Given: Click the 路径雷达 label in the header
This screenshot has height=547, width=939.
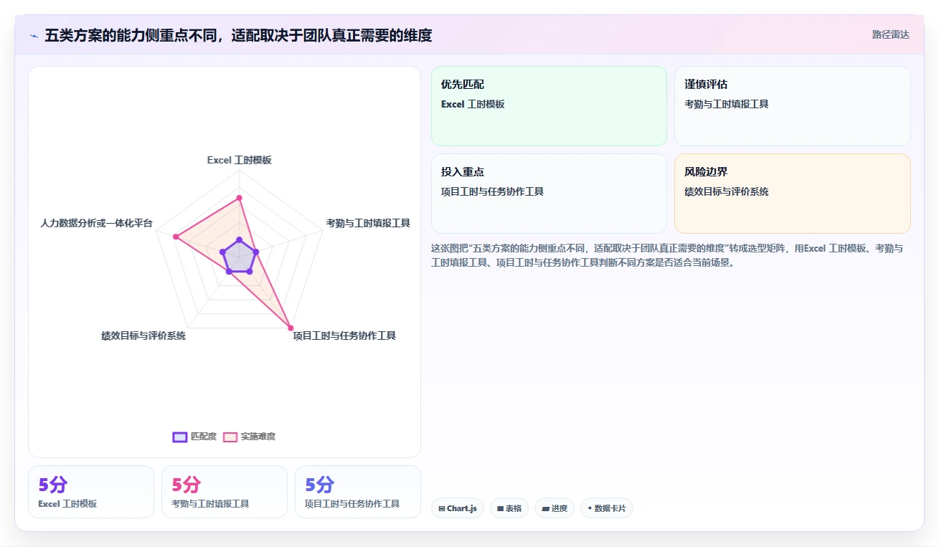Looking at the screenshot, I should tap(891, 34).
